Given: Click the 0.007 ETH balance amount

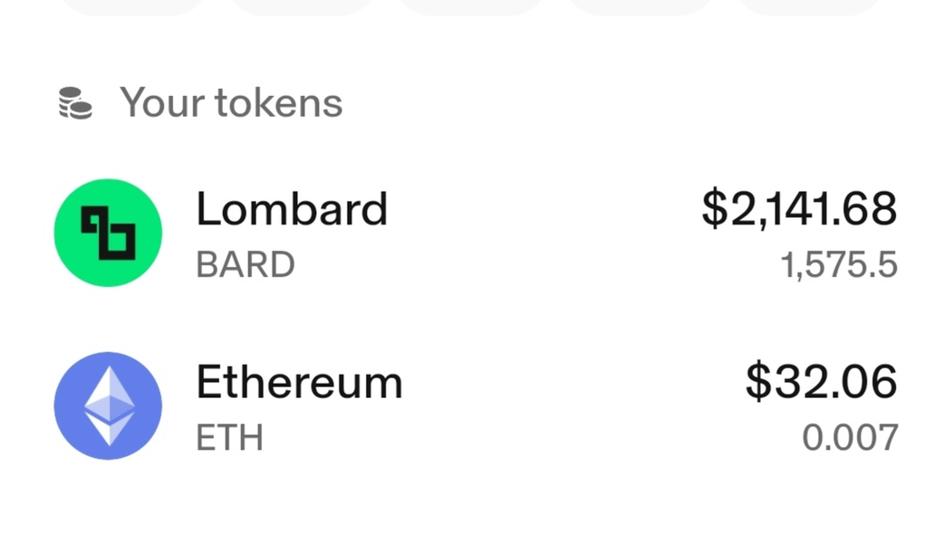Looking at the screenshot, I should tap(850, 438).
